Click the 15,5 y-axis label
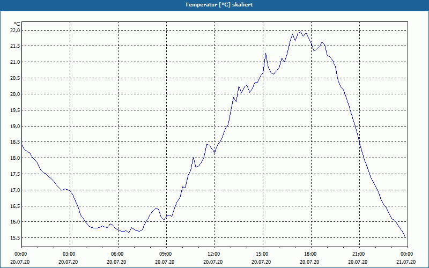Image resolution: width=429 pixels, height=268 pixels. point(15,238)
